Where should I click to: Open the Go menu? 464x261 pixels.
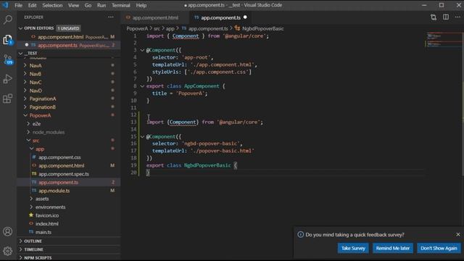[88, 5]
